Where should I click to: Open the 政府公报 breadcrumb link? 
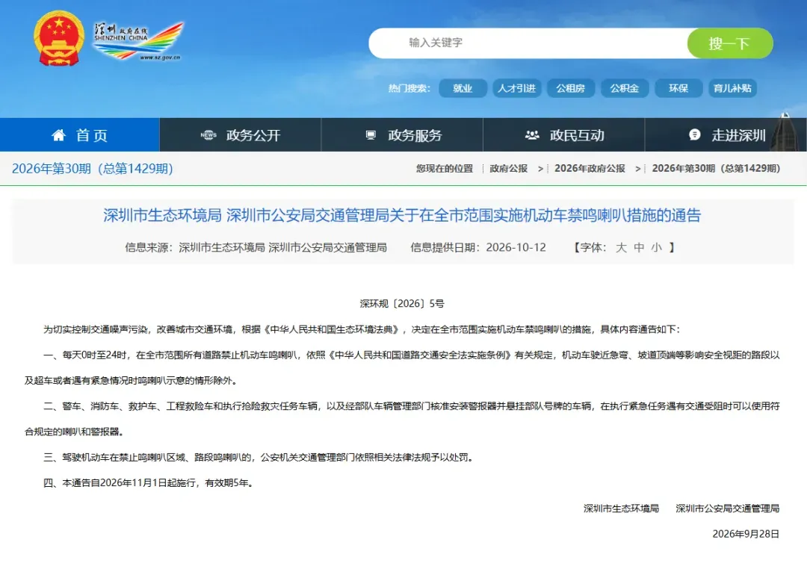coord(509,168)
